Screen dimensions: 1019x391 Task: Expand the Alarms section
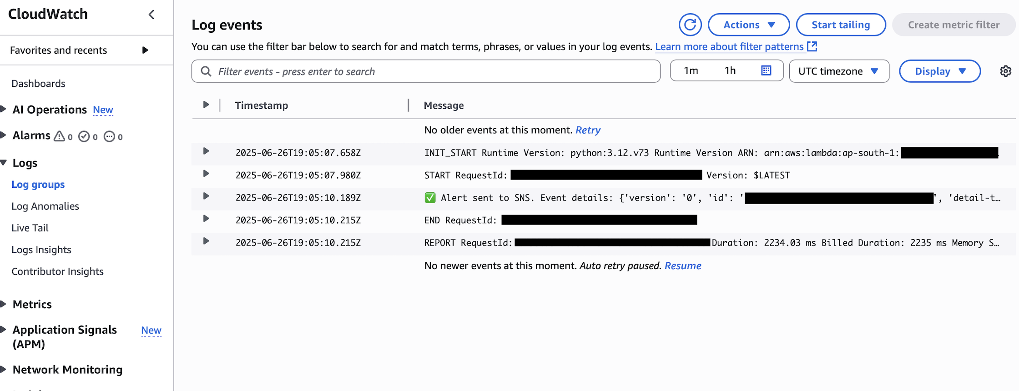(4, 135)
